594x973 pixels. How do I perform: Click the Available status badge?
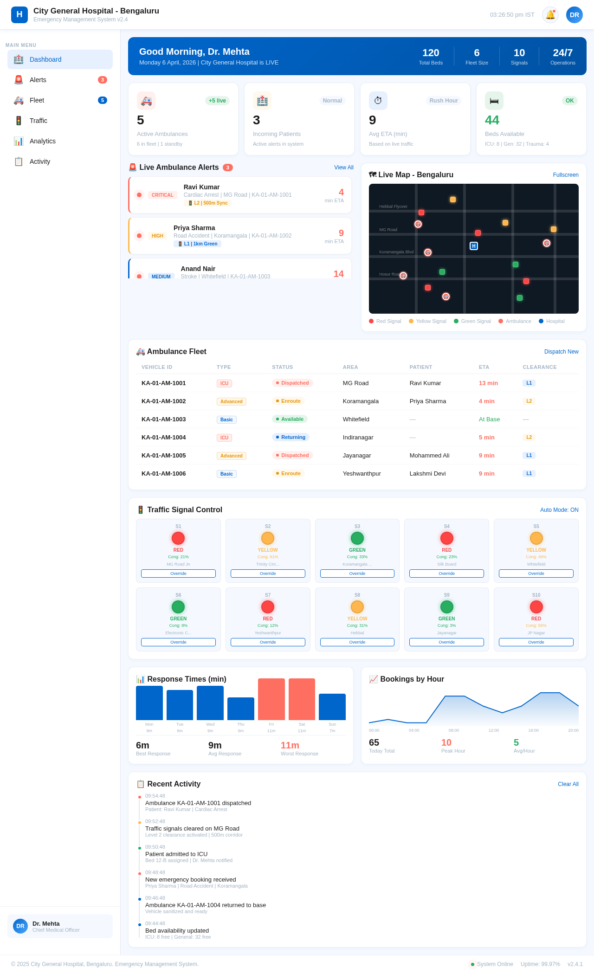pos(290,419)
